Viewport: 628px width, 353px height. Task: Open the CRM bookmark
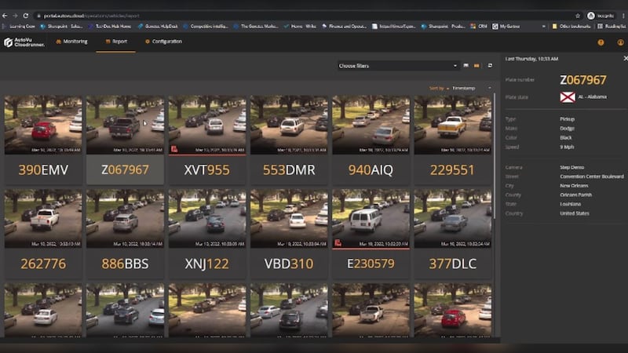pyautogui.click(x=479, y=26)
